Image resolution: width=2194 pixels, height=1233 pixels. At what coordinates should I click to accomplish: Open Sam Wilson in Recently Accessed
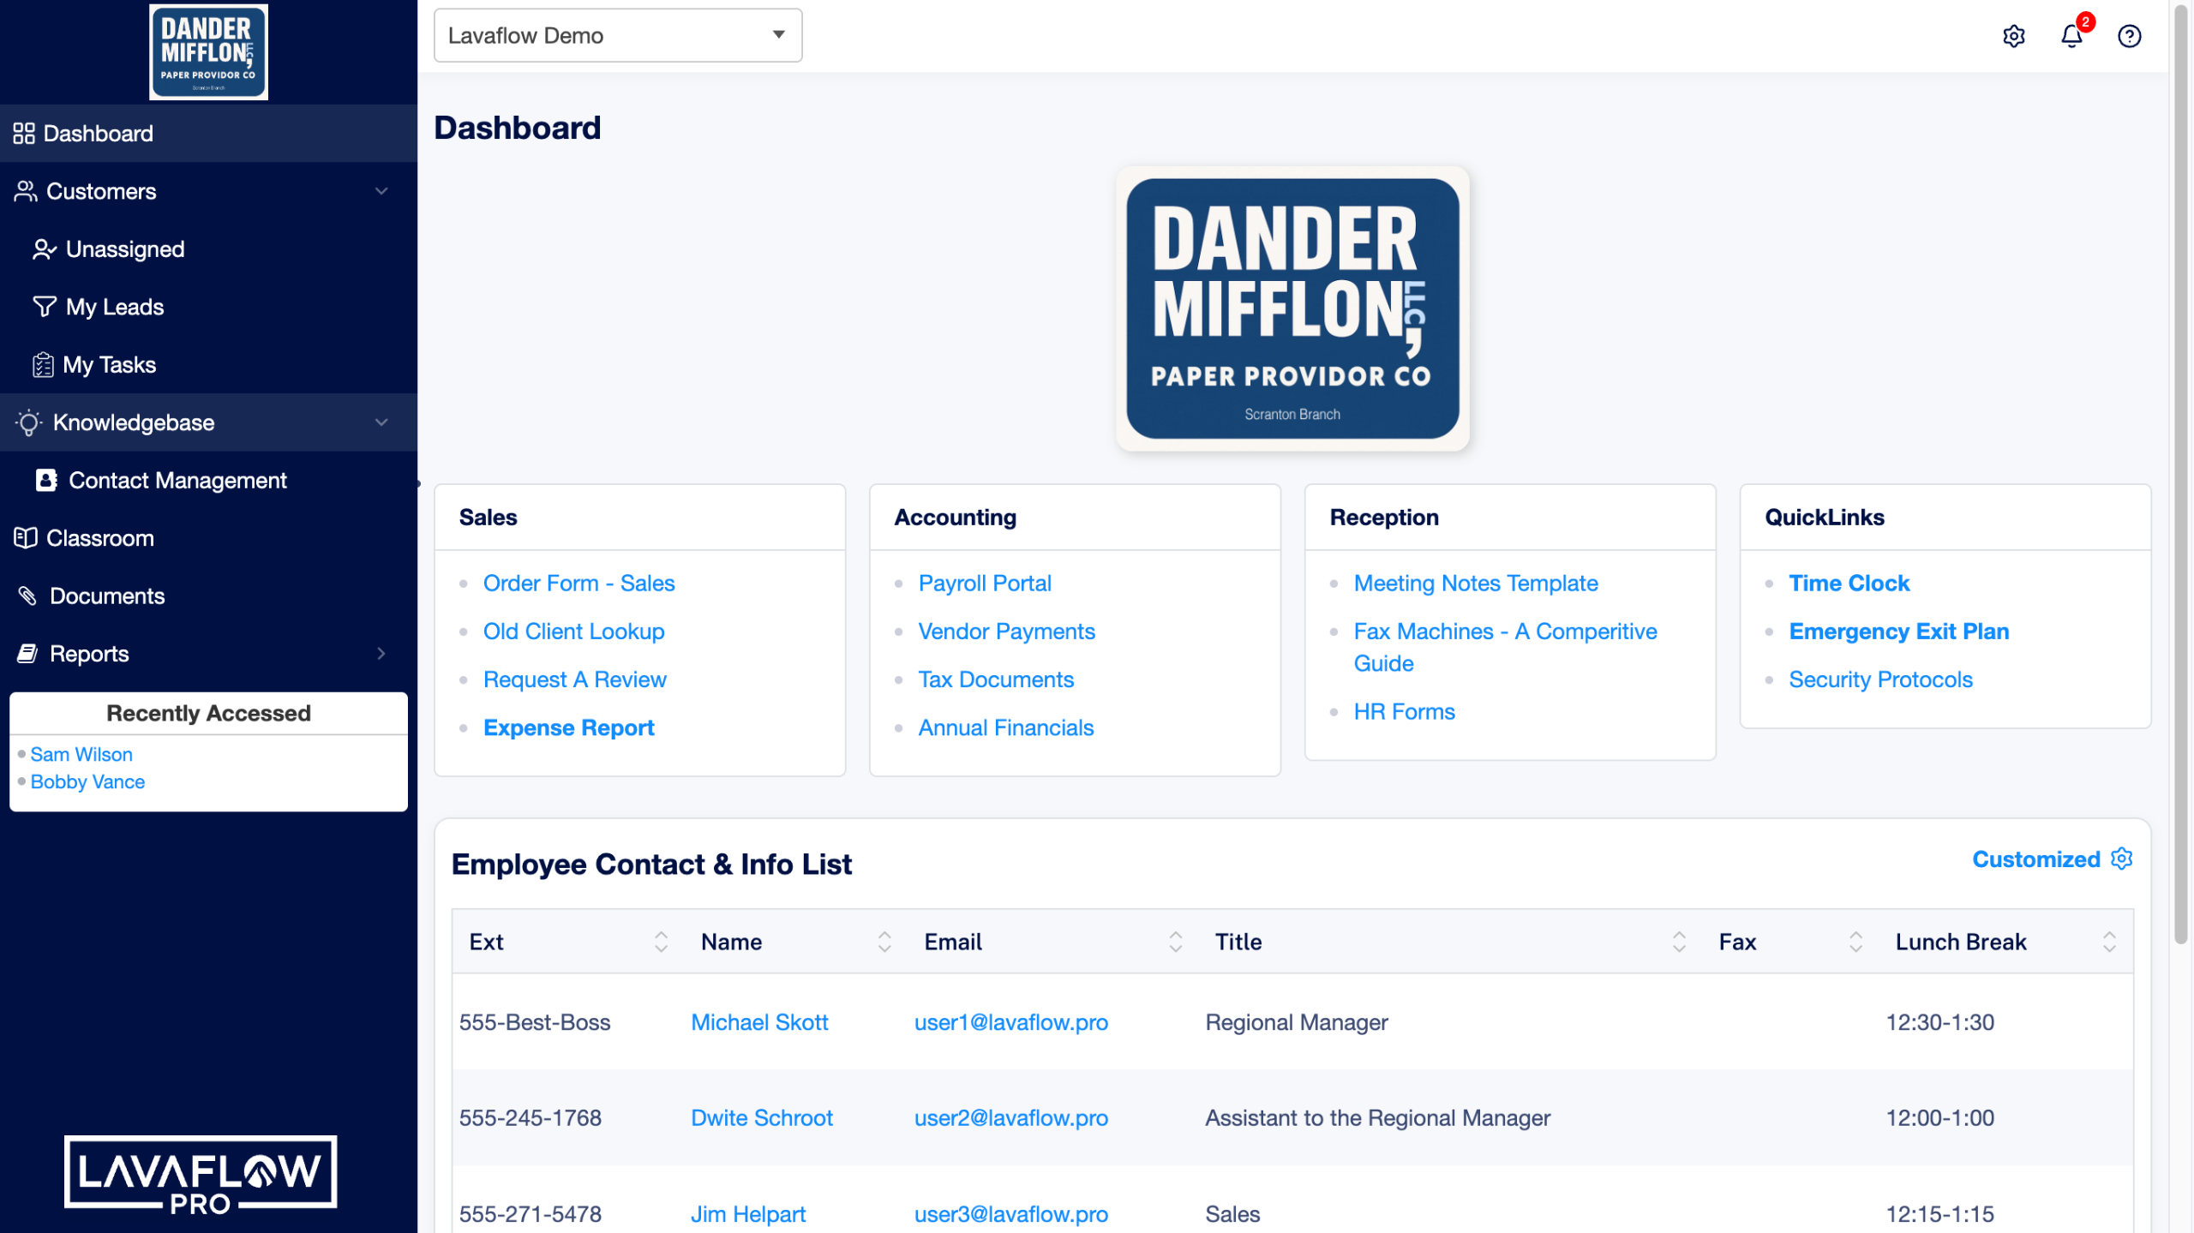(81, 754)
